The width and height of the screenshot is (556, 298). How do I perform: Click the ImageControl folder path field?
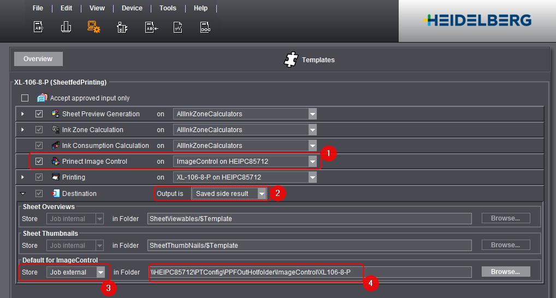310,272
